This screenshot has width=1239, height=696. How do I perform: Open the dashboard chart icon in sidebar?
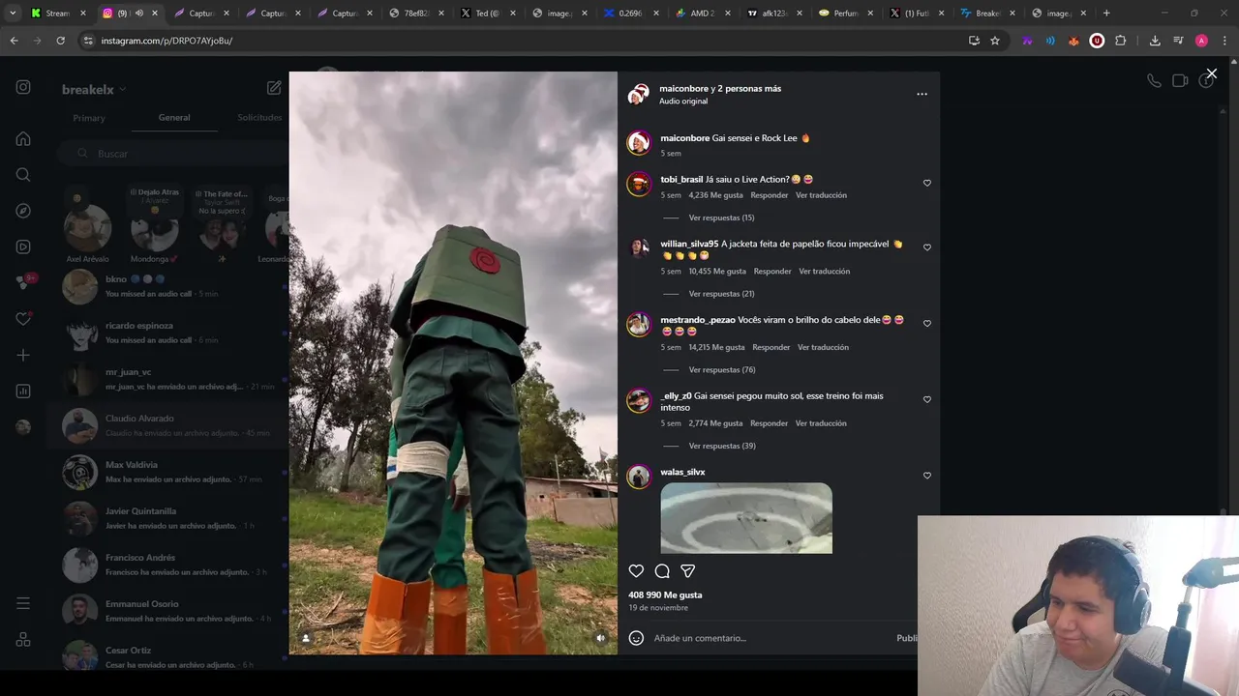[23, 391]
